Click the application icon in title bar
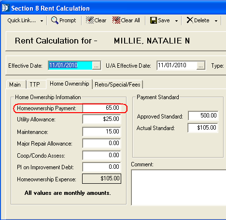 click(x=5, y=8)
